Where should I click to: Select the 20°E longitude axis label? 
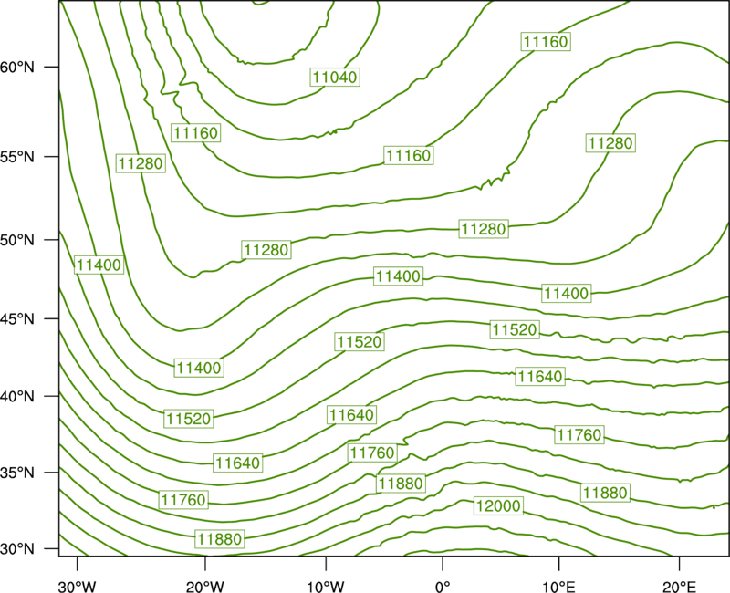(x=680, y=586)
